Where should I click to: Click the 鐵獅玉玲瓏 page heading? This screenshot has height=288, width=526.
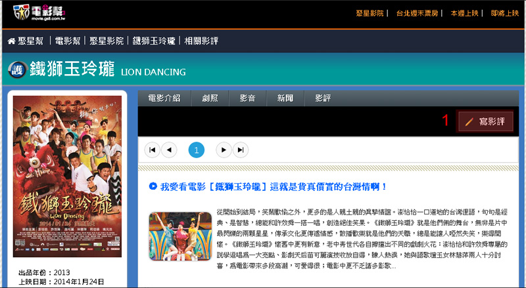(72, 69)
